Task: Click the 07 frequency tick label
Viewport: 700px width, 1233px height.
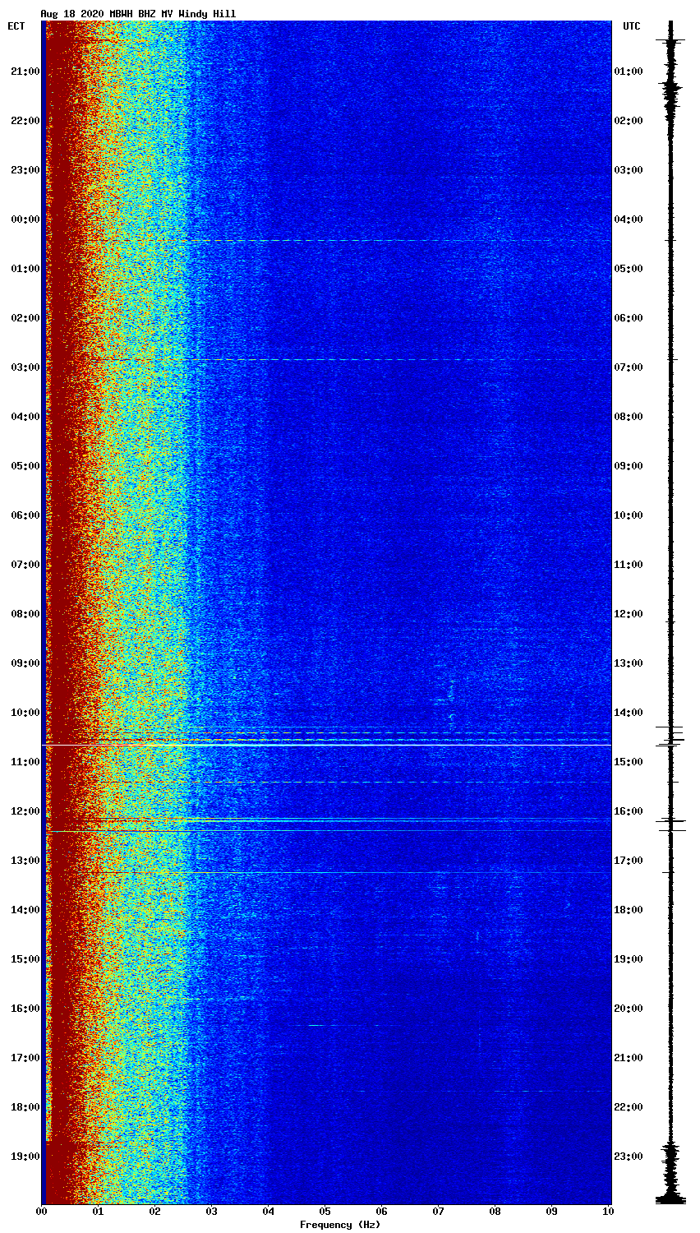Action: (438, 1211)
